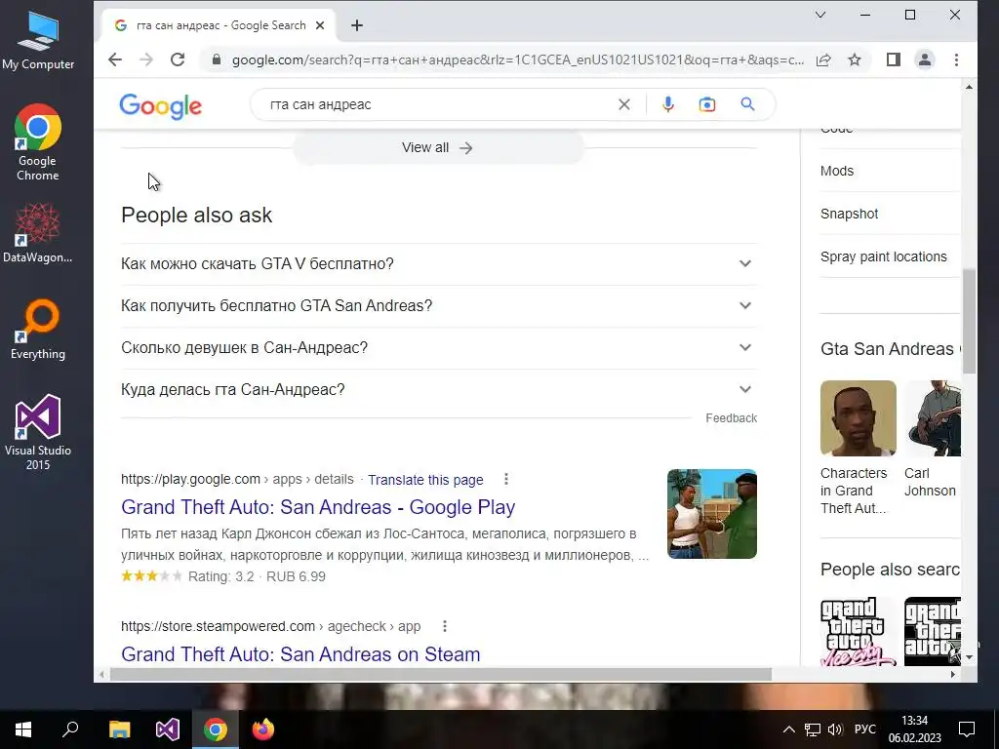
Task: Open the tab search dropdown arrow
Action: pos(820,15)
